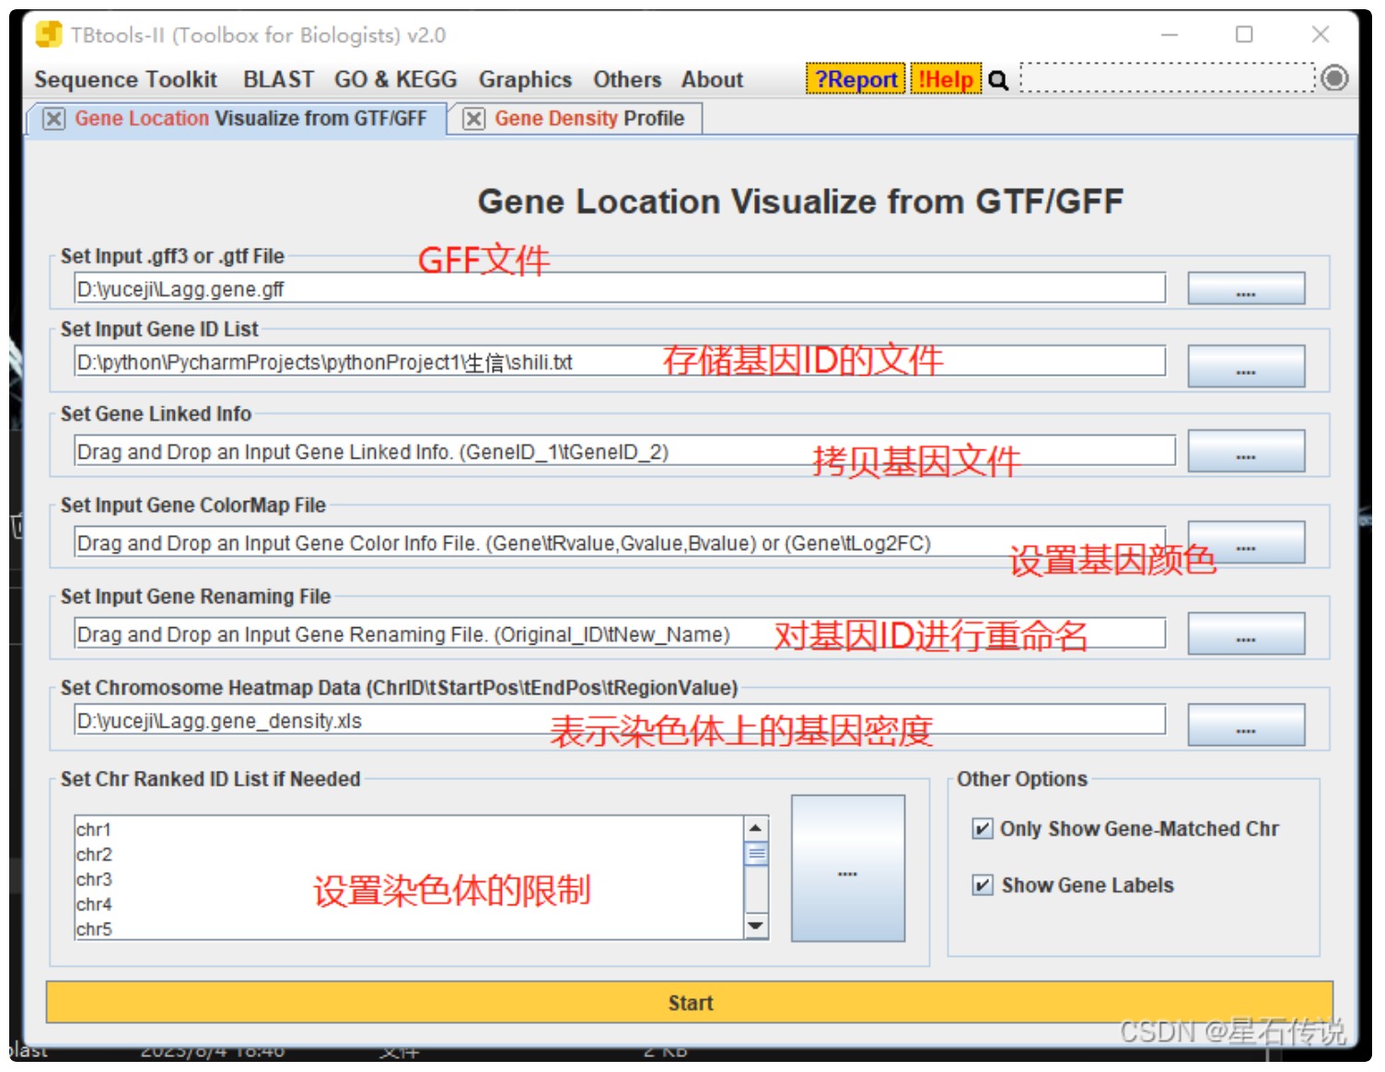This screenshot has width=1385, height=1072.
Task: Browse for Chromosome Heatmap Data file
Action: point(1246,725)
